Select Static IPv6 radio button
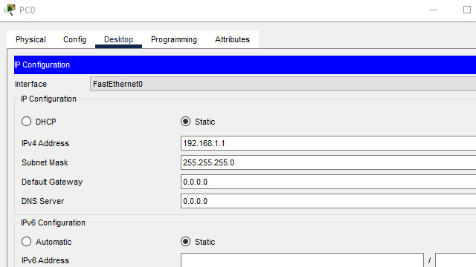The height and width of the screenshot is (267, 476). (x=185, y=242)
